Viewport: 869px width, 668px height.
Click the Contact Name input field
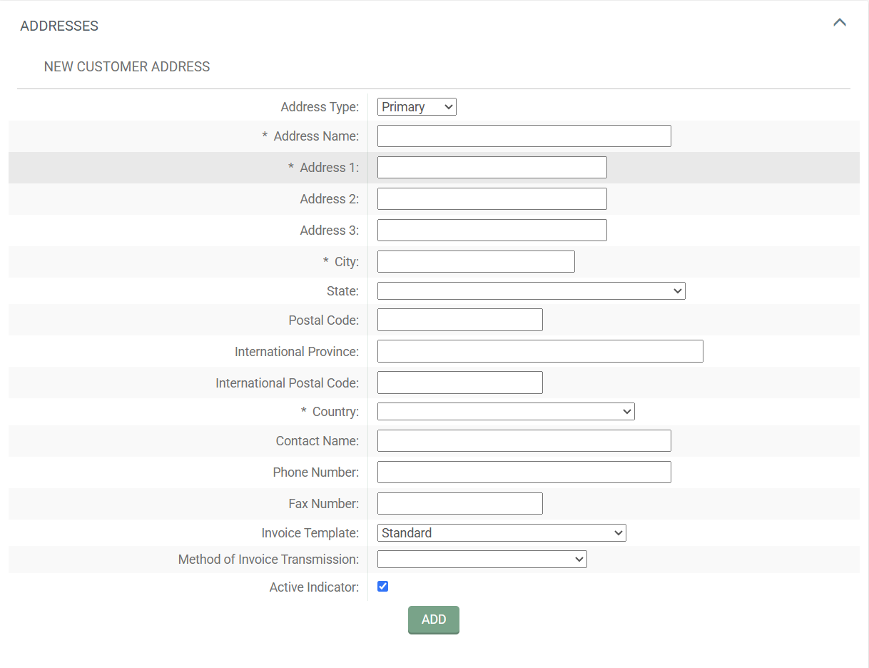524,440
